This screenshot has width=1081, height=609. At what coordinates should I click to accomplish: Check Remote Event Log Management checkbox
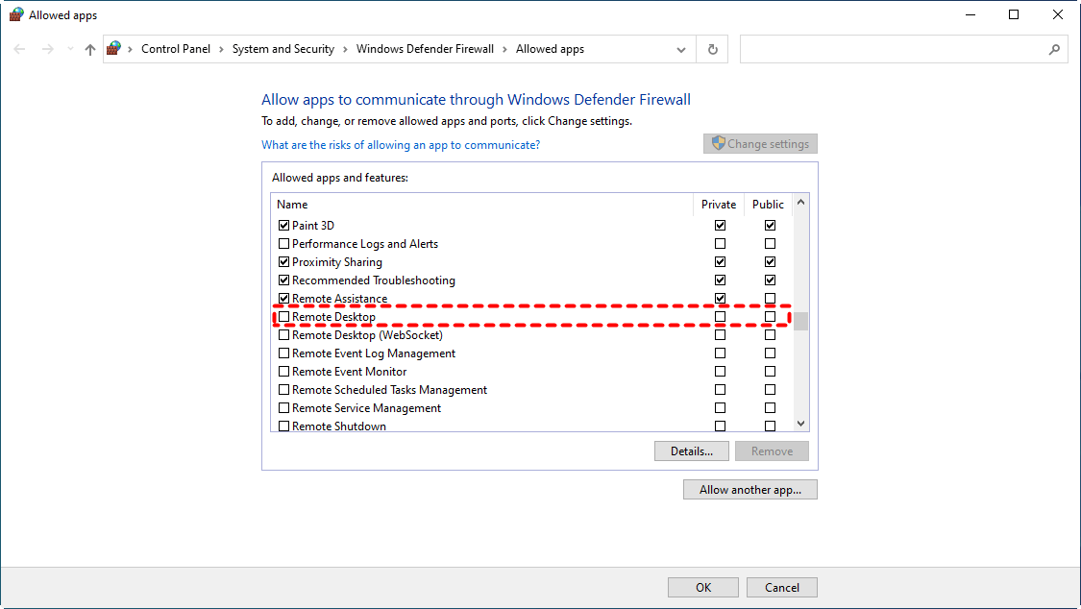tap(284, 353)
